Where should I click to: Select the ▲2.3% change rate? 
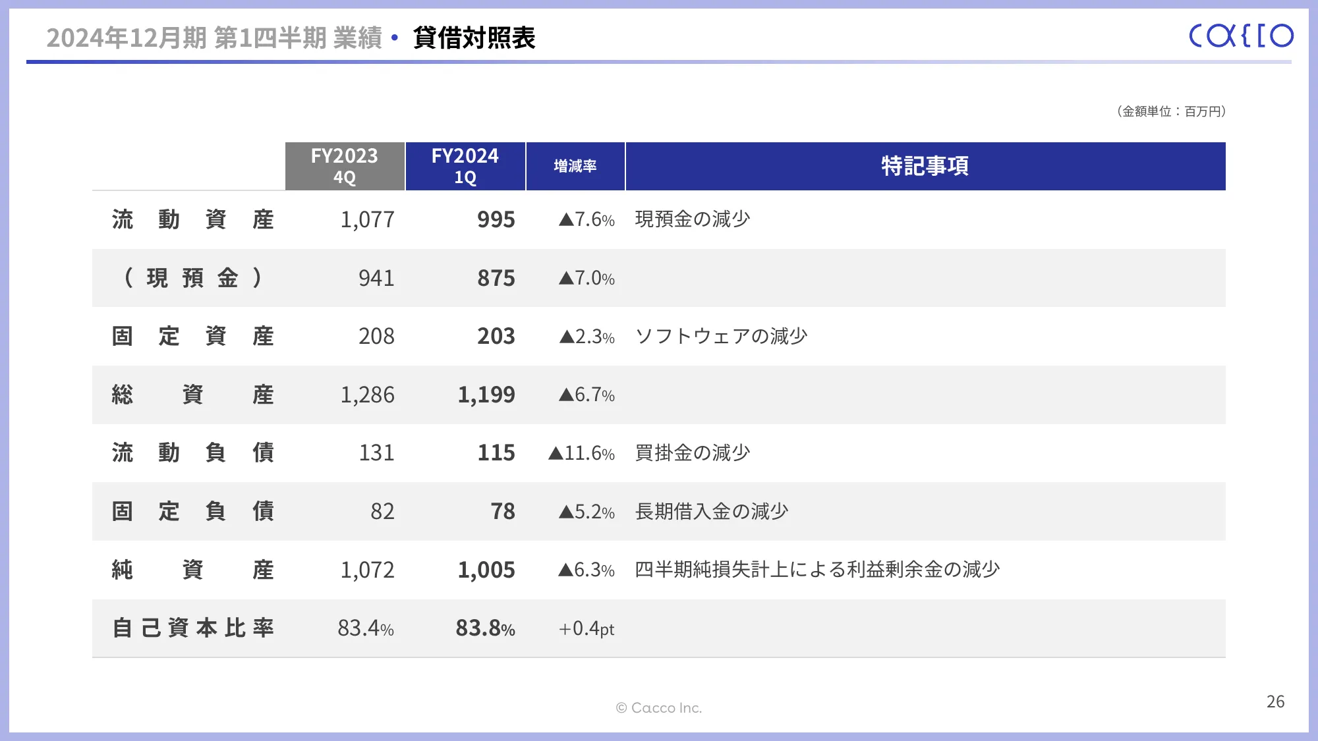pos(587,337)
